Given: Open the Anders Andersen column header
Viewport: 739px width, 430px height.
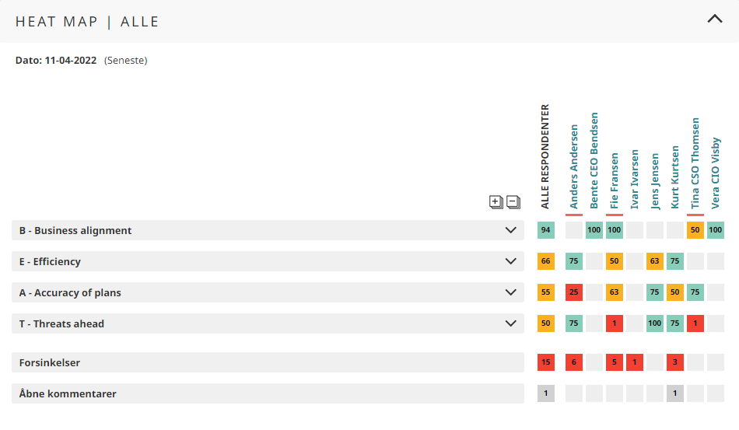Looking at the screenshot, I should (574, 167).
